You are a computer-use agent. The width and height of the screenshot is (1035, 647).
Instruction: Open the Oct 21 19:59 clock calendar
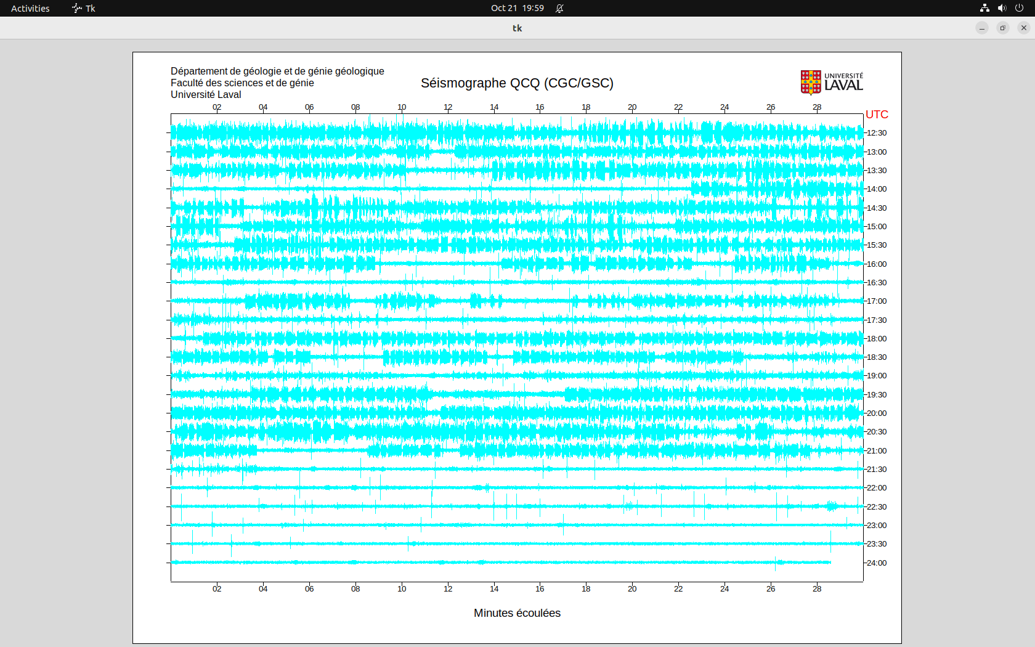coord(517,8)
